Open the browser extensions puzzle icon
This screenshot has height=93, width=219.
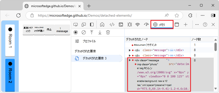tap(190, 15)
